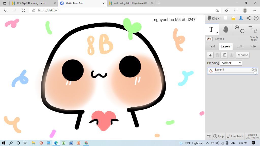The image size is (260, 146).
Task: Open the Blending mode dropdown
Action: coord(231,63)
